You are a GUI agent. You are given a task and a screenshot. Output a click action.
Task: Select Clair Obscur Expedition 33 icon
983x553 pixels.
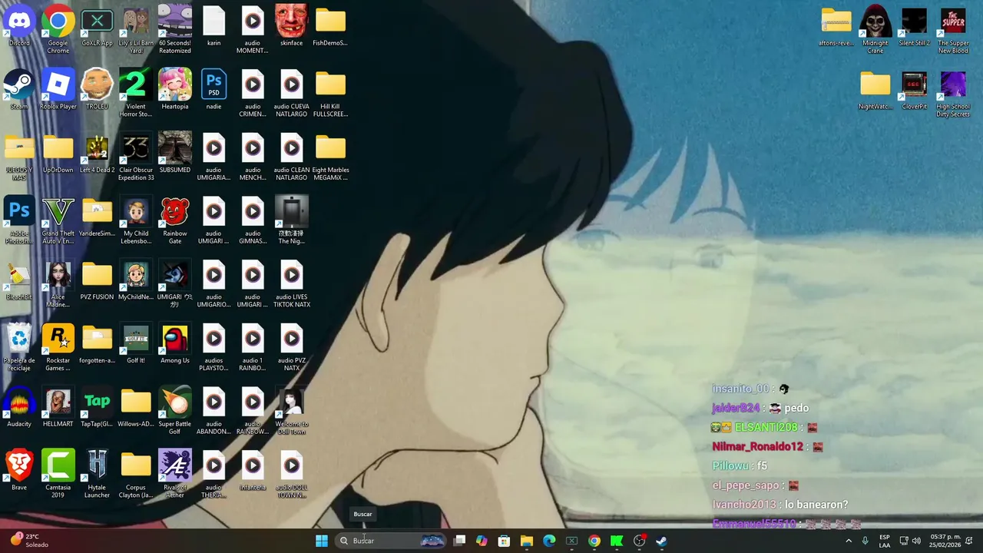(136, 157)
